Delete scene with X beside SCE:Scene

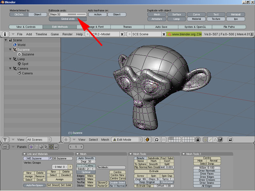pos(164,34)
